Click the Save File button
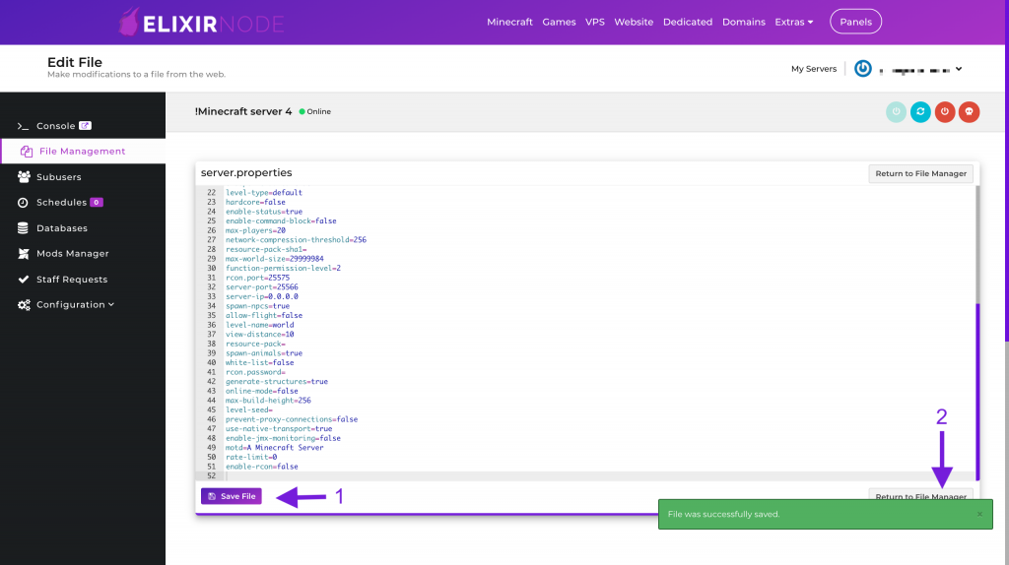 tap(232, 496)
